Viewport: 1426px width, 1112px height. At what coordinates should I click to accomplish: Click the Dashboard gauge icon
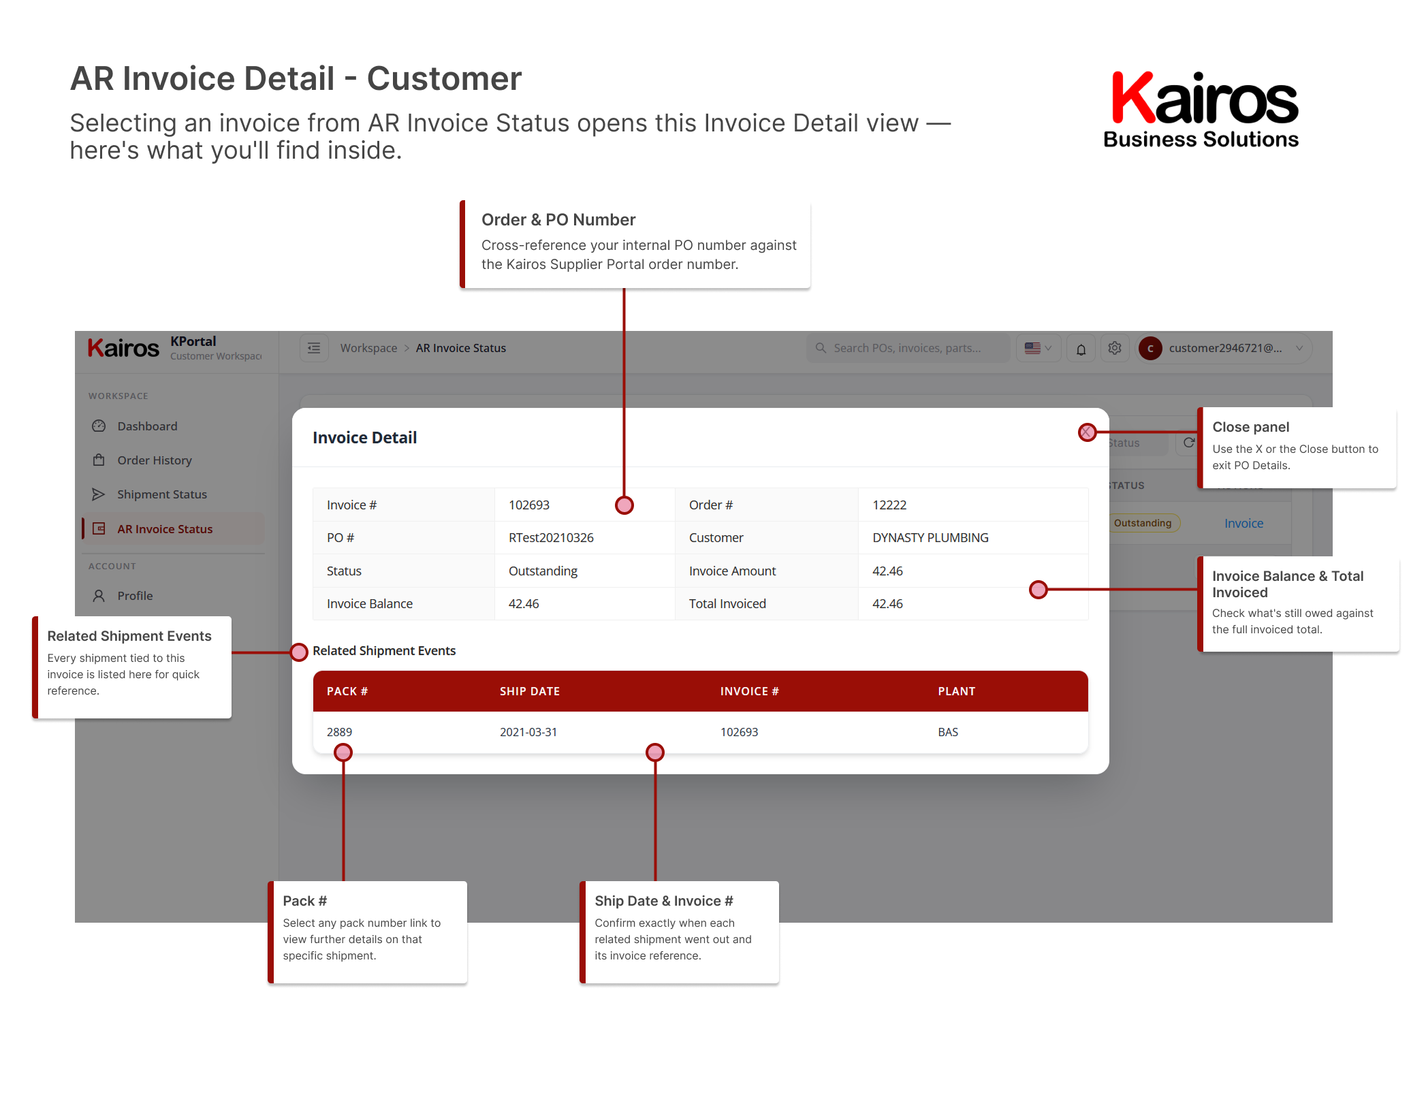(x=99, y=426)
